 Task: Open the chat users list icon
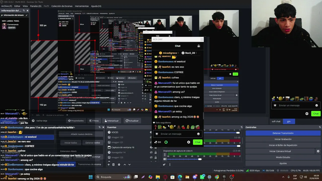click(x=199, y=46)
